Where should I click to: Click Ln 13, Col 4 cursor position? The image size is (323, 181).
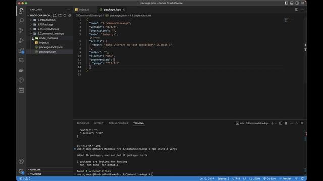[x=207, y=179]
